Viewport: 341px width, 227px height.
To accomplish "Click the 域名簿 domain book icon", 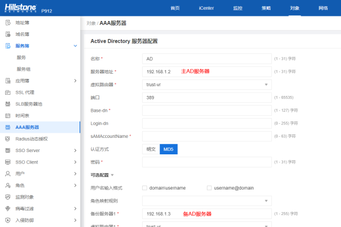I will click(8, 34).
